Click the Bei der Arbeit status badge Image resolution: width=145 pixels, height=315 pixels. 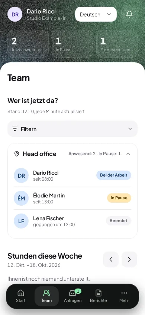click(114, 175)
